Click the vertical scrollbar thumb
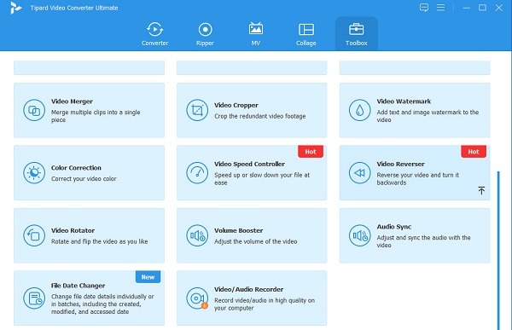The height and width of the screenshot is (330, 512). point(498,251)
